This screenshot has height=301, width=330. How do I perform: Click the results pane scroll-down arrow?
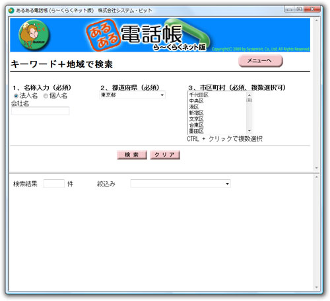317,287
